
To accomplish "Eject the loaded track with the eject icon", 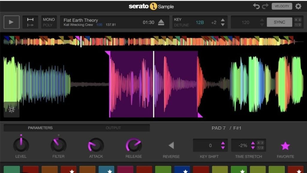I will click(161, 22).
